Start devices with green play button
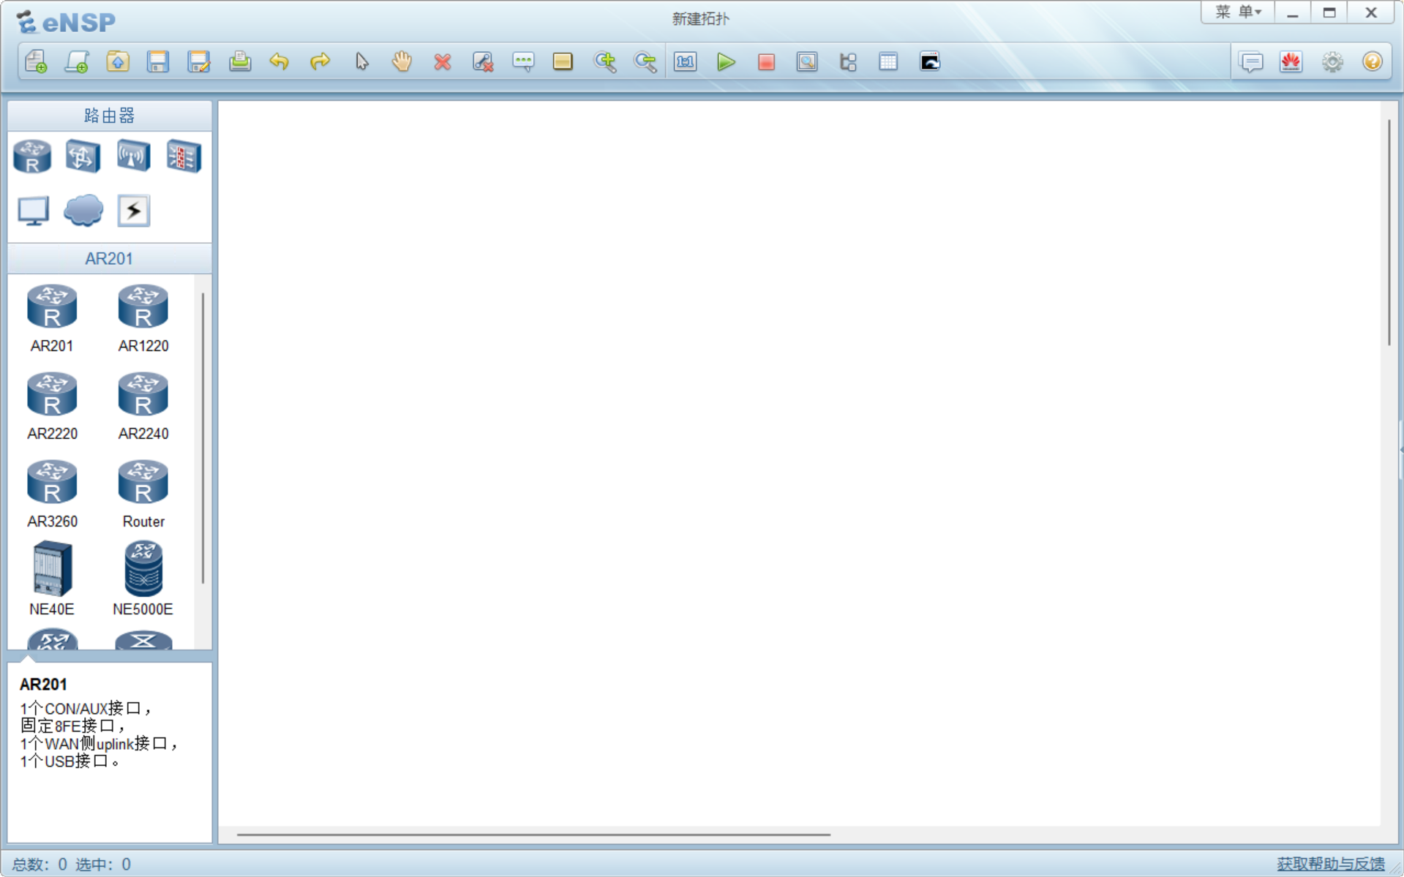The width and height of the screenshot is (1404, 877). click(x=726, y=62)
